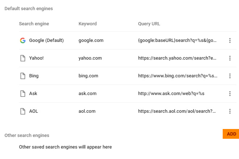This screenshot has height=159, width=239.
Task: Open three-dot menu for Bing
Action: 230,76
